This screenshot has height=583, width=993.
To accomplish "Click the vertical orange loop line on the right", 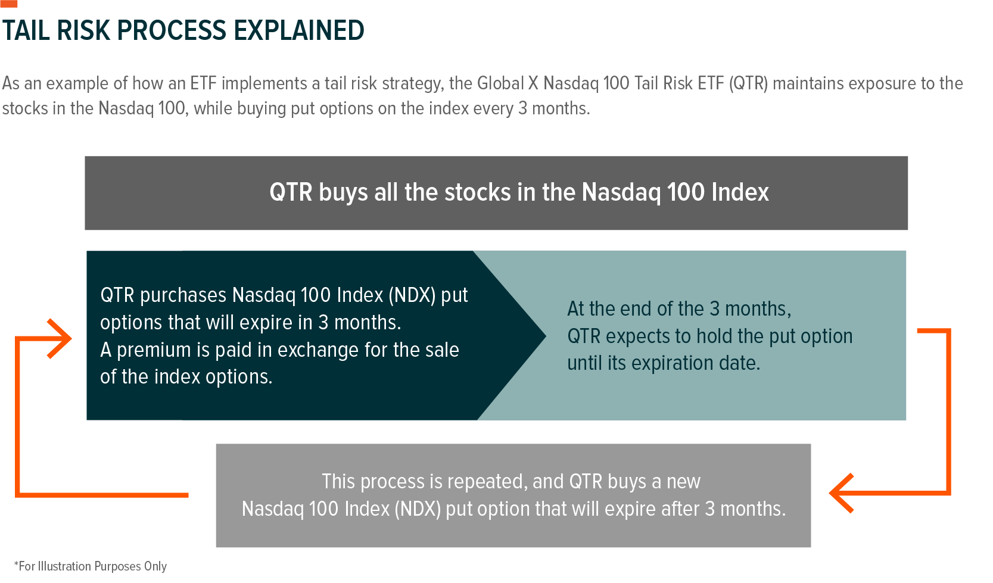I will (948, 411).
